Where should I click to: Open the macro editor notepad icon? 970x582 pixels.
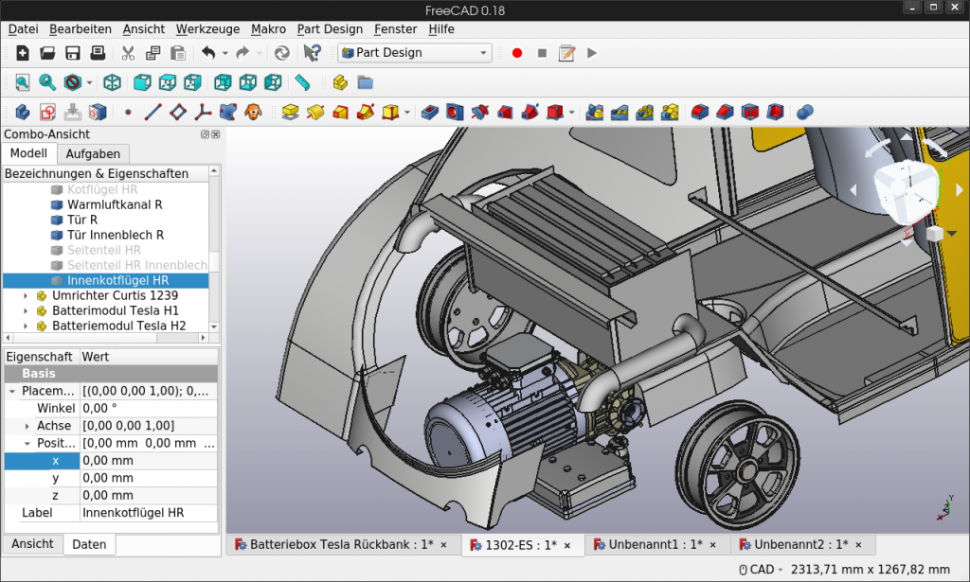pyautogui.click(x=566, y=53)
